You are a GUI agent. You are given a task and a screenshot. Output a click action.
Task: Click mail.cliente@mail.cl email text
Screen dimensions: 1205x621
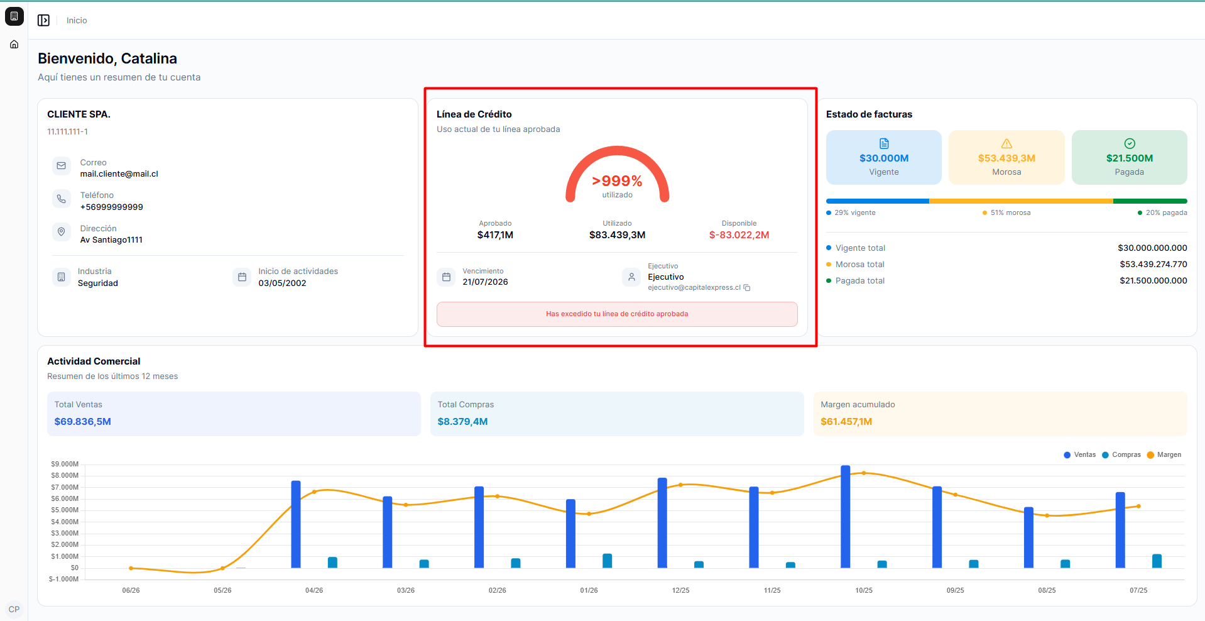[119, 174]
